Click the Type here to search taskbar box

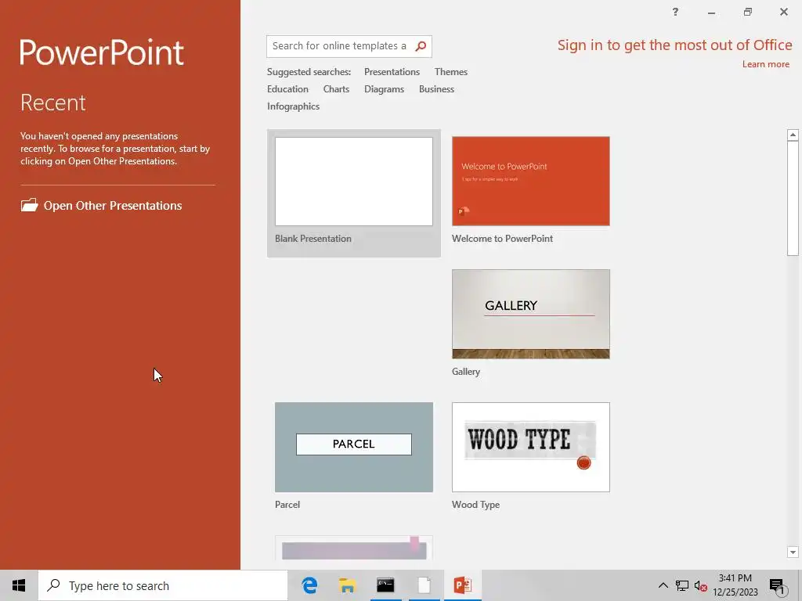[x=163, y=585]
